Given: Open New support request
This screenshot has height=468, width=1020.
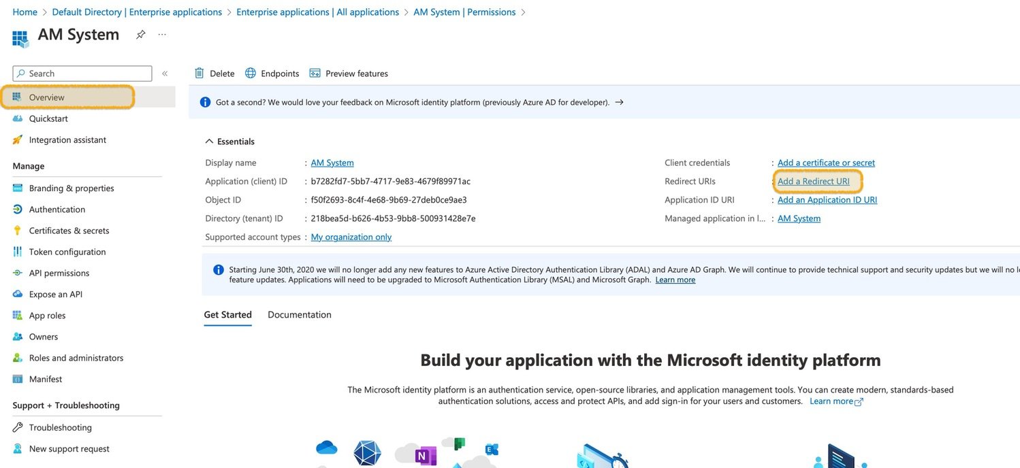Looking at the screenshot, I should point(69,448).
